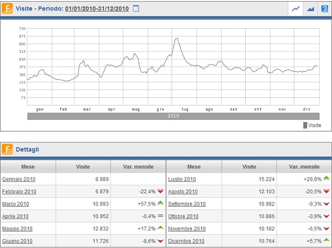This screenshot has height=248, width=332.
Task: Open Gennaio 2010 details
Action: pyautogui.click(x=19, y=179)
